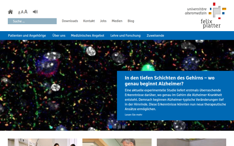Select the medium font size A
The width and height of the screenshot is (234, 146).
click(22, 12)
